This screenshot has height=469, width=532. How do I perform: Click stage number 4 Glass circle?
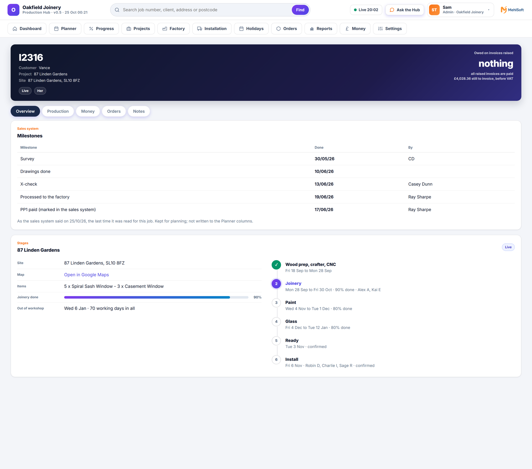tap(276, 322)
